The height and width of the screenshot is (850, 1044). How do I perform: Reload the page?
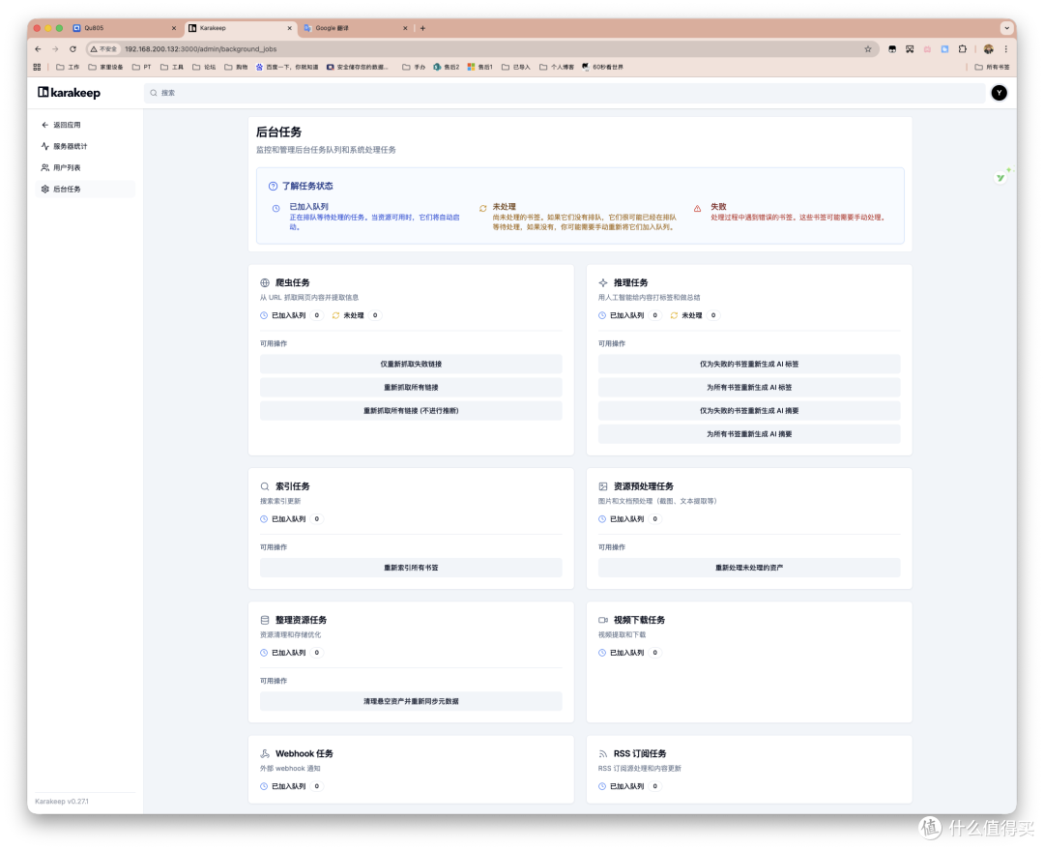tap(72, 48)
